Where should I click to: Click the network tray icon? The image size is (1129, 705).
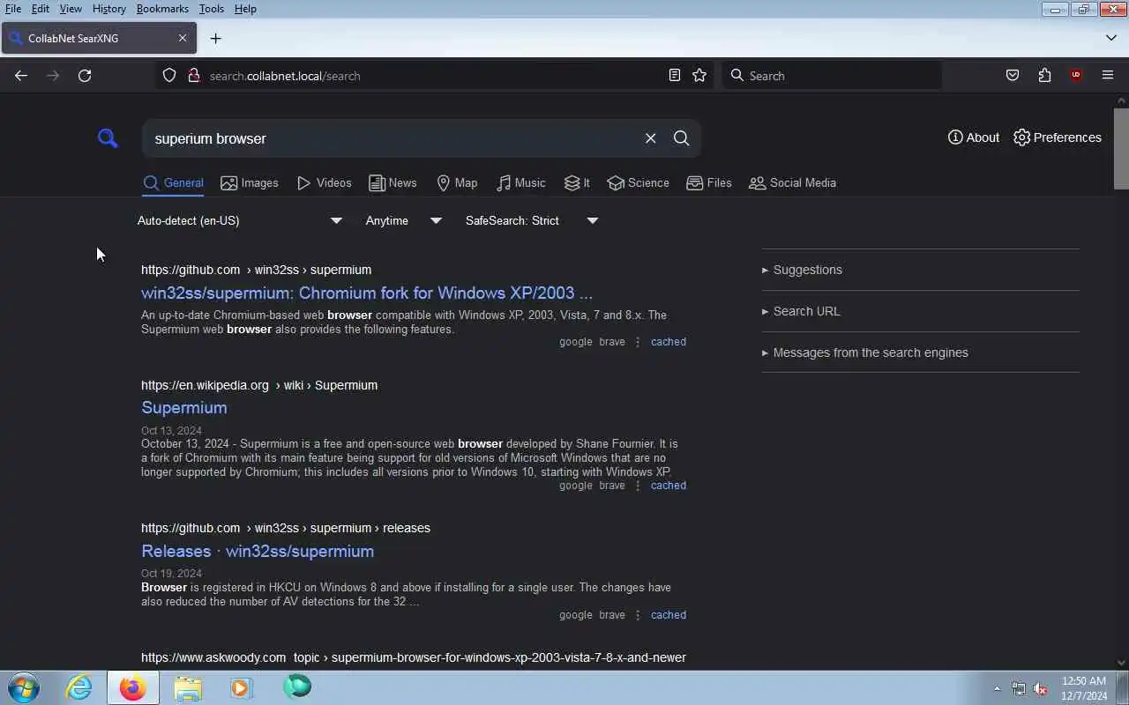pyautogui.click(x=1019, y=688)
